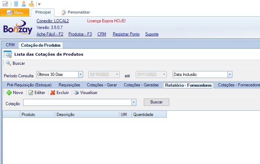
Task: Open the Cotações - Fornecedores tab
Action: 239,85
